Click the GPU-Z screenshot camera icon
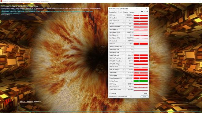Screen dimensions: 202x113 tap(142, 12)
